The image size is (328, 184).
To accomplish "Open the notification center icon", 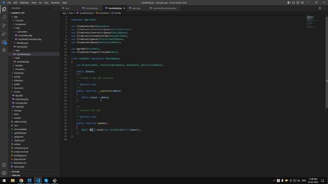I will coord(322,180).
